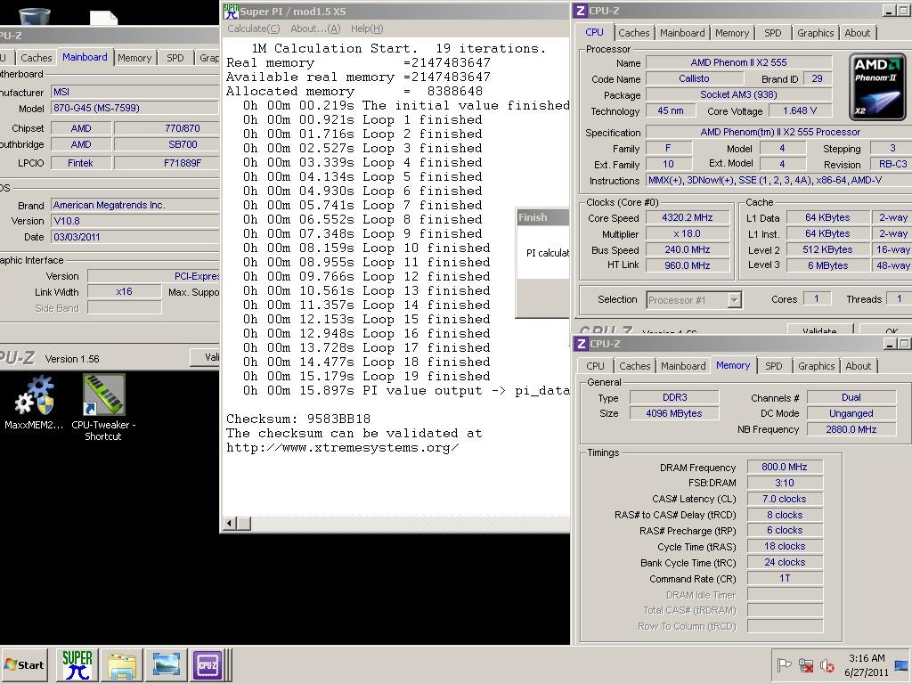Click the processor name AMD Phenom II X2 555
The image size is (912, 684).
(738, 62)
